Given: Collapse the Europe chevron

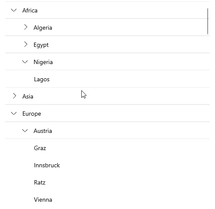Looking at the screenshot, I should [14, 114].
